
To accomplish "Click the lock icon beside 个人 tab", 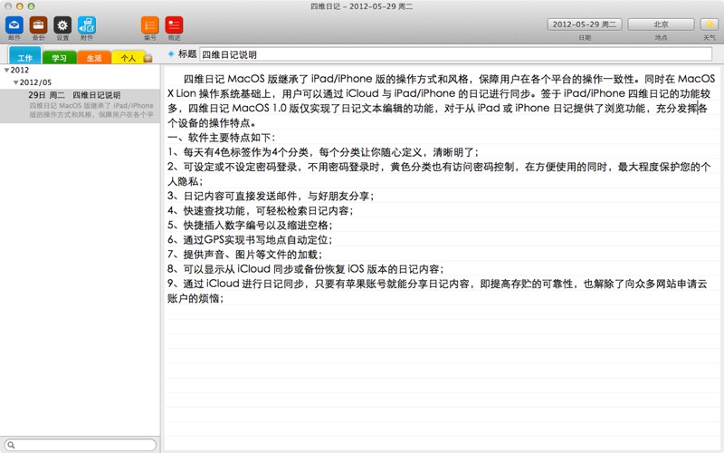I will pos(148,58).
